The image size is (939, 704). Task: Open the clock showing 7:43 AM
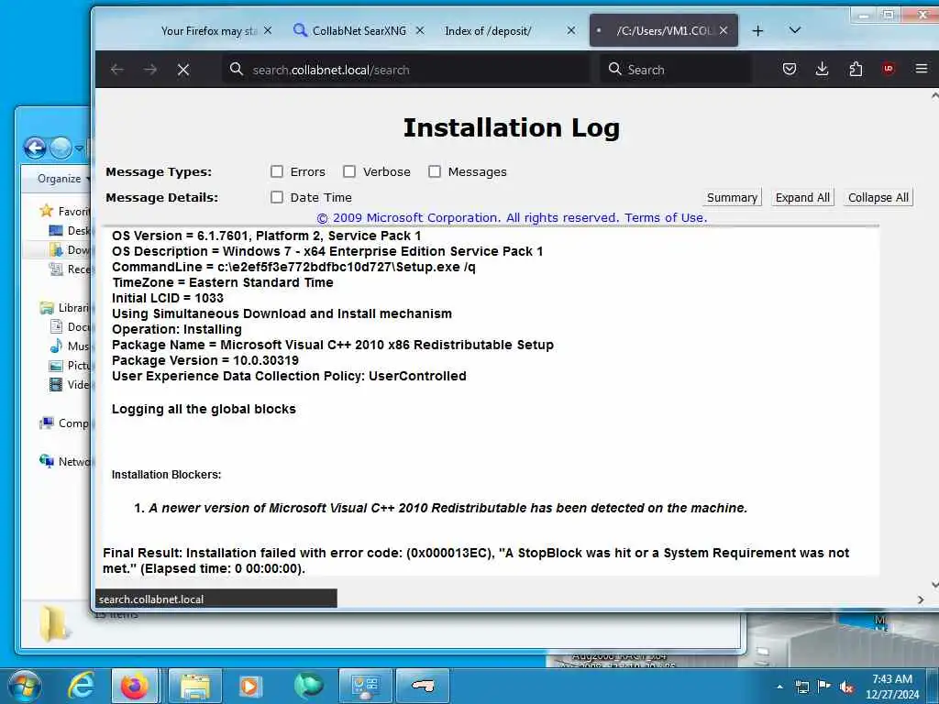892,687
